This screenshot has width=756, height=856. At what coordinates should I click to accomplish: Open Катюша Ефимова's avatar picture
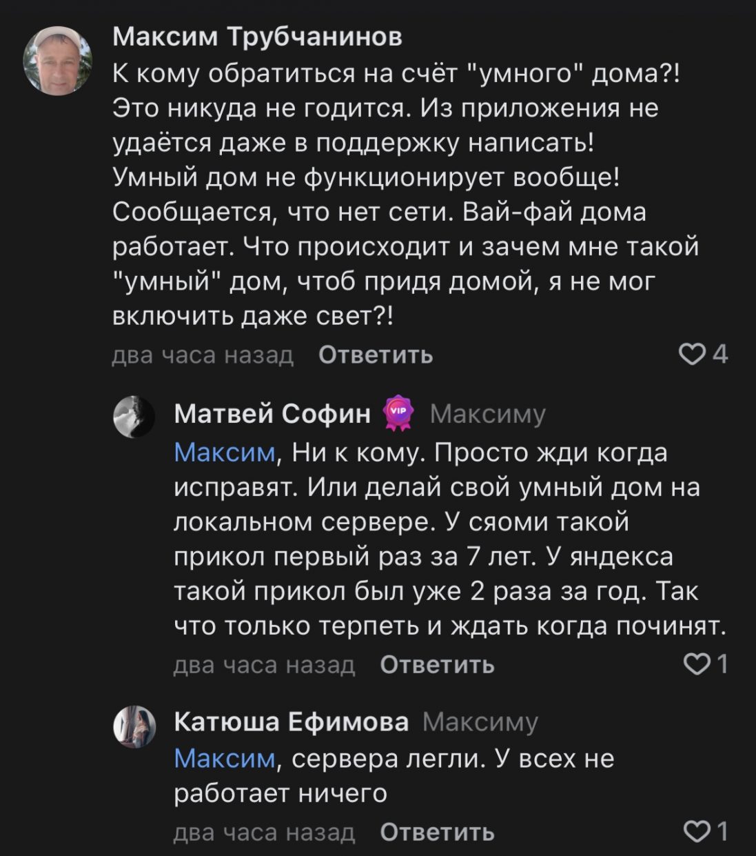(x=134, y=726)
